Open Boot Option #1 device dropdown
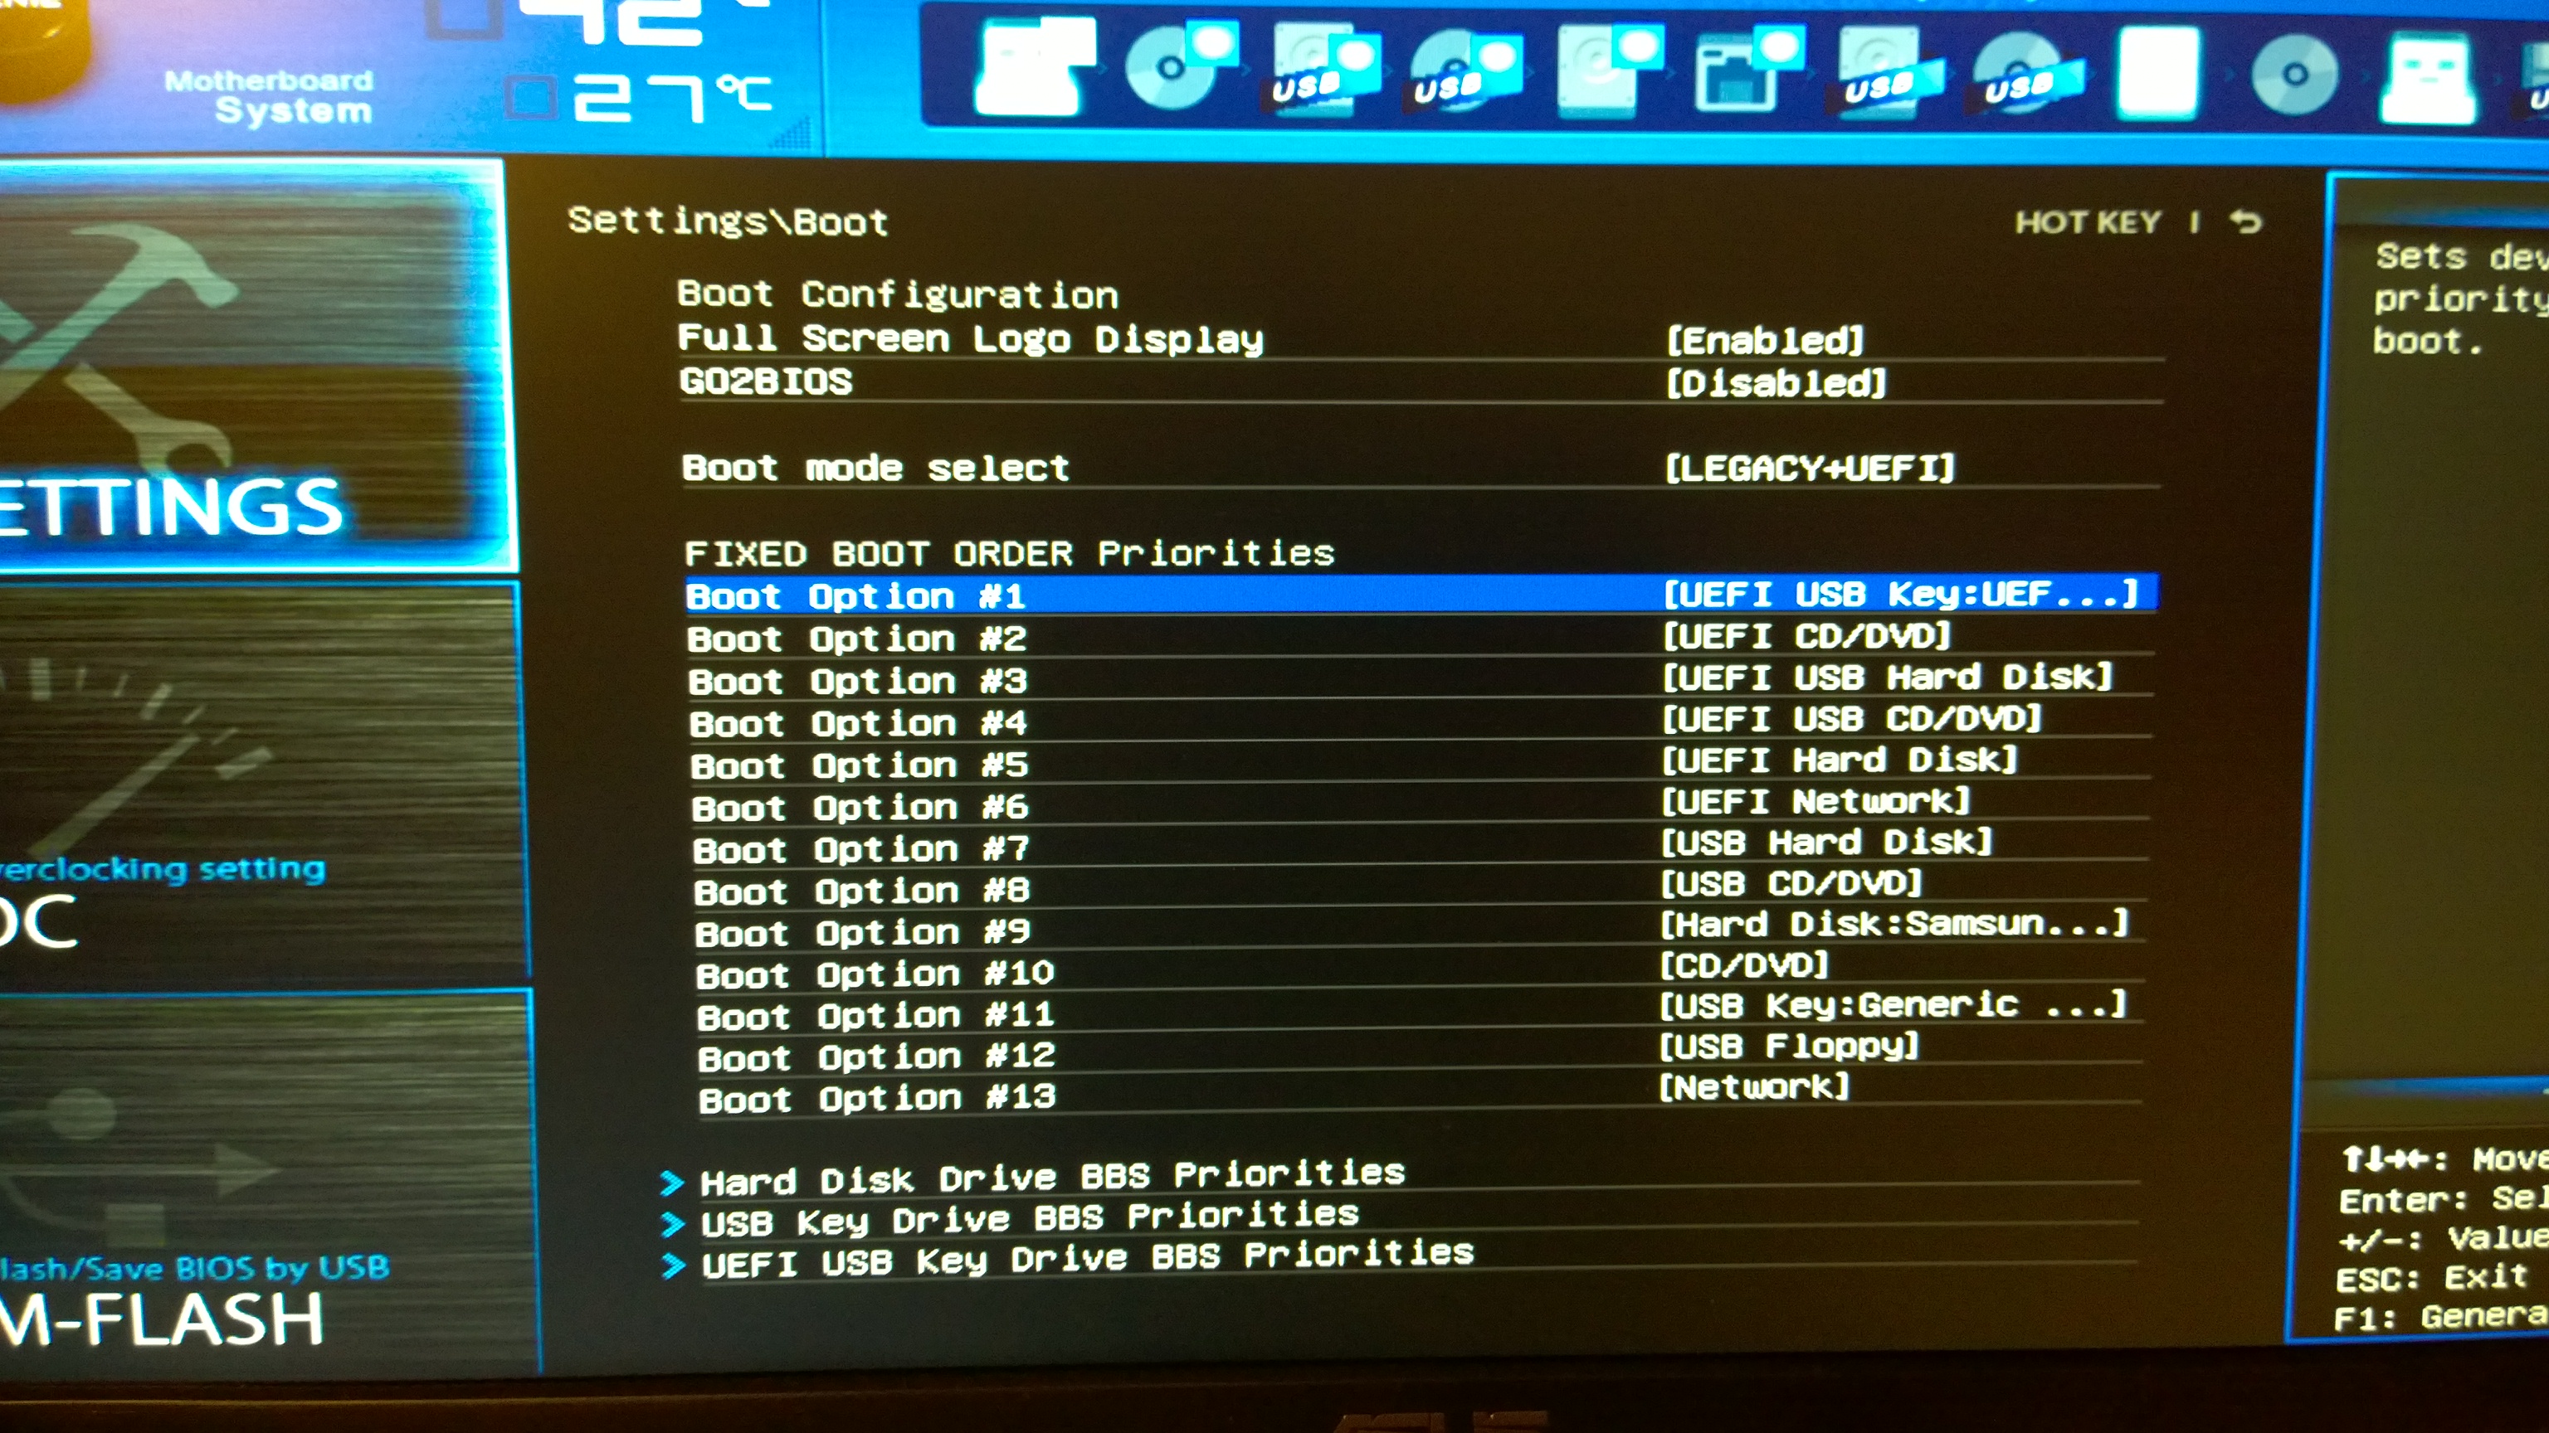 click(1900, 595)
